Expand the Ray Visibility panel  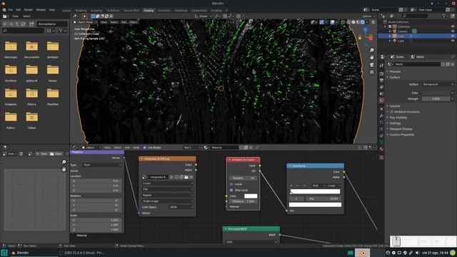[398, 117]
